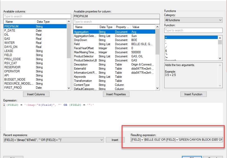Click columns list scroll-up arrow

(69, 22)
